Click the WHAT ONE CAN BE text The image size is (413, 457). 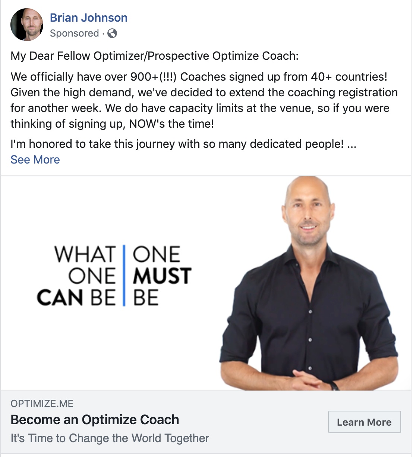coord(76,276)
